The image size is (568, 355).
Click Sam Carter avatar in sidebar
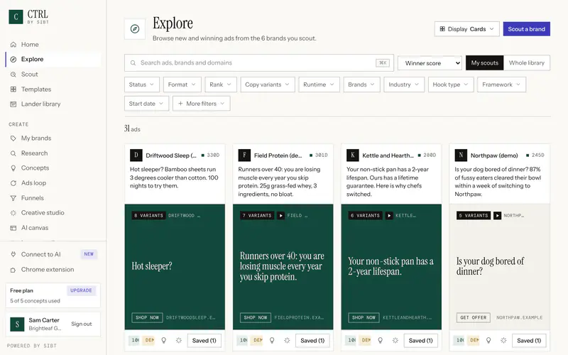17,324
